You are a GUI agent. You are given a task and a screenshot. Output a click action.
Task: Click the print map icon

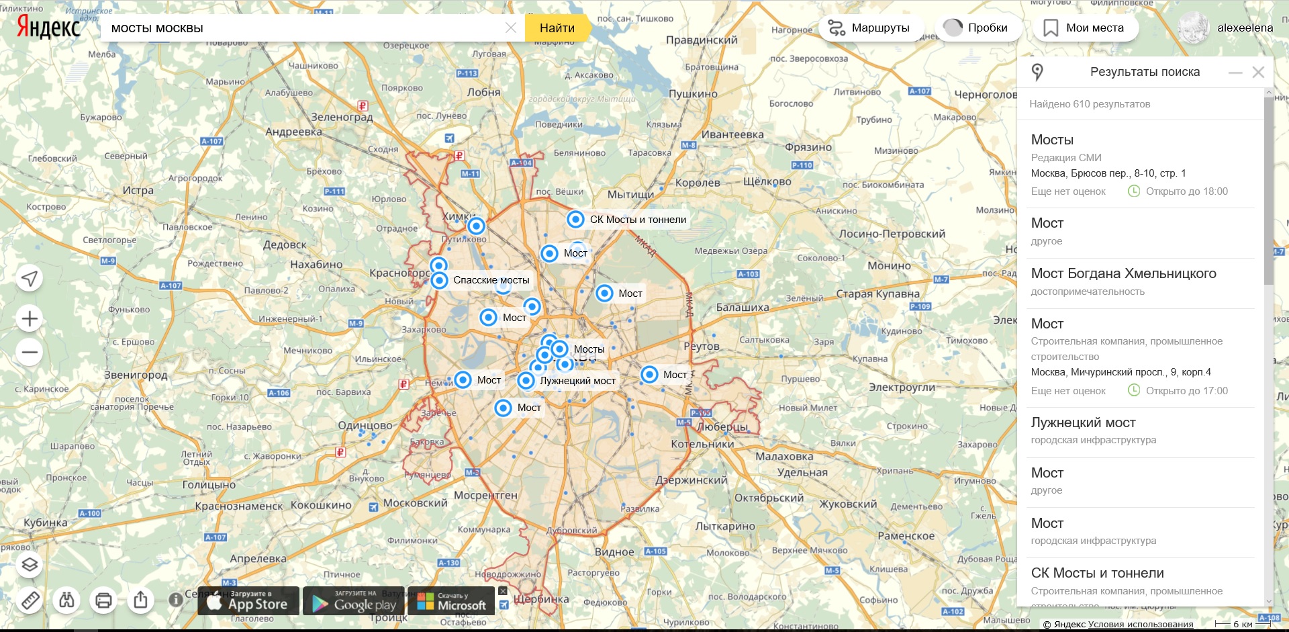[103, 600]
